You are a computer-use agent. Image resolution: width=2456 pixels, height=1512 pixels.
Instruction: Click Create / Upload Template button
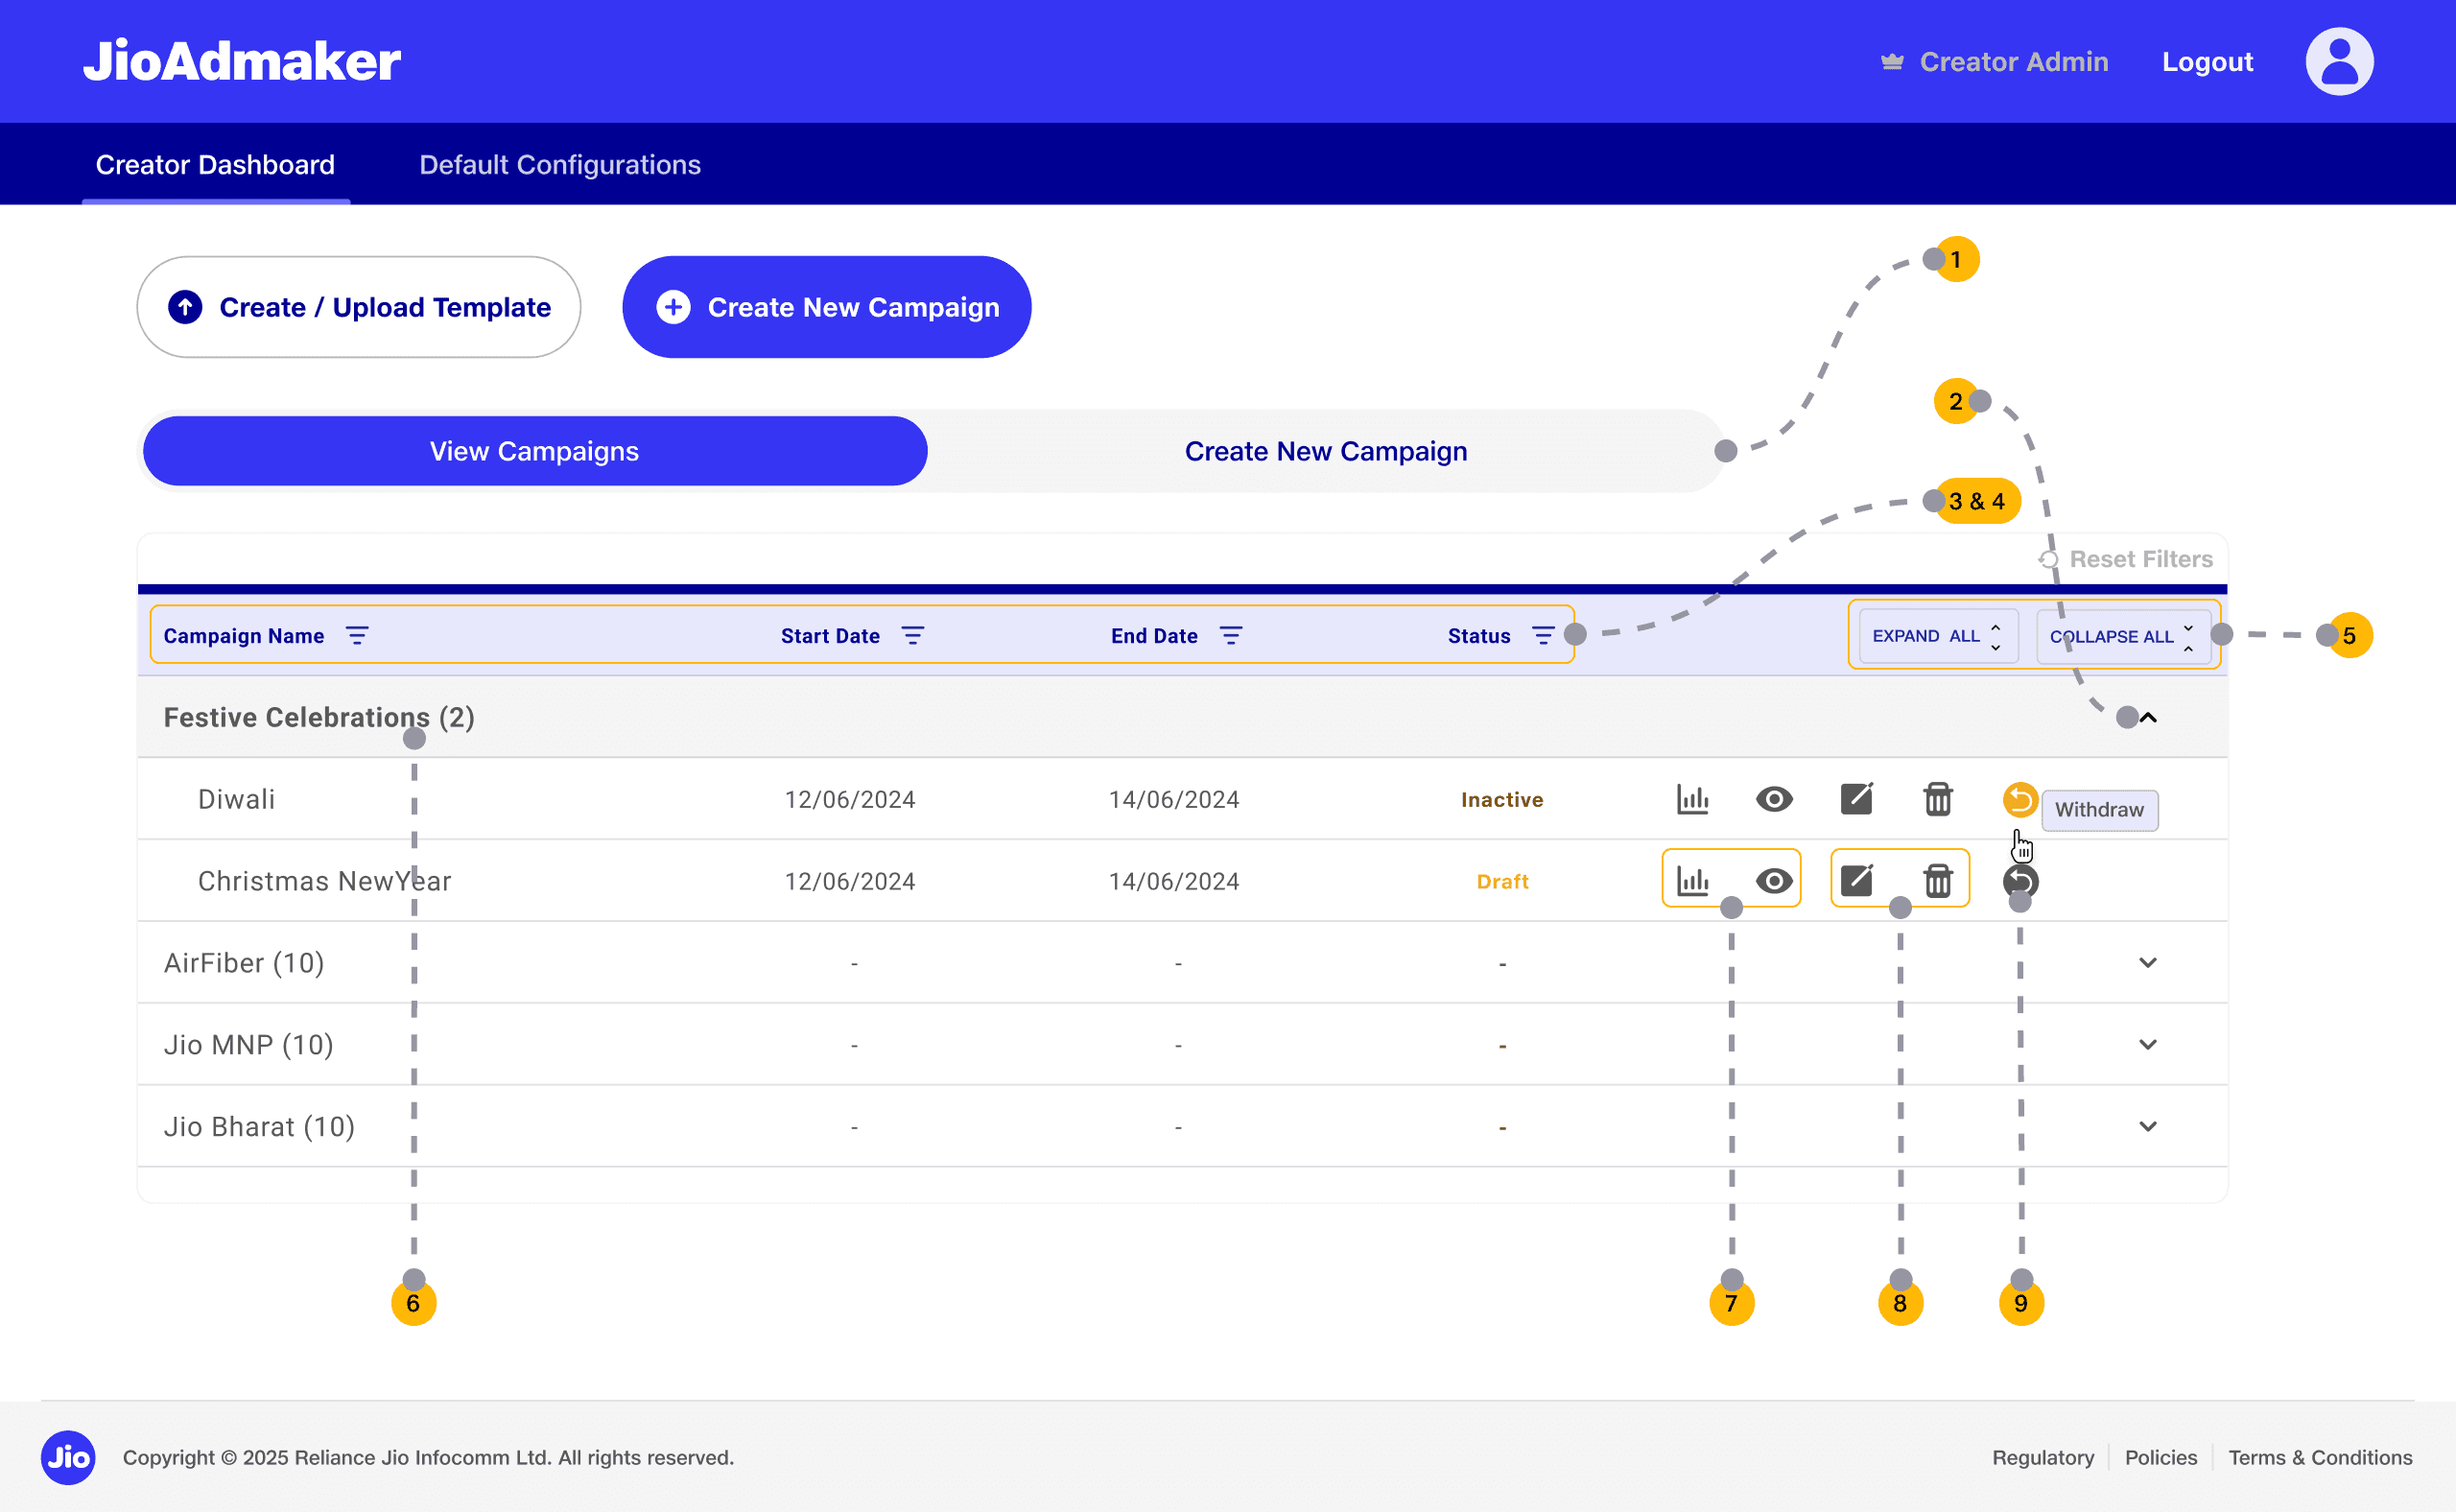(358, 307)
